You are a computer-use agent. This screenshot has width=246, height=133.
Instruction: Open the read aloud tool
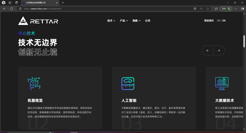tap(201, 9)
